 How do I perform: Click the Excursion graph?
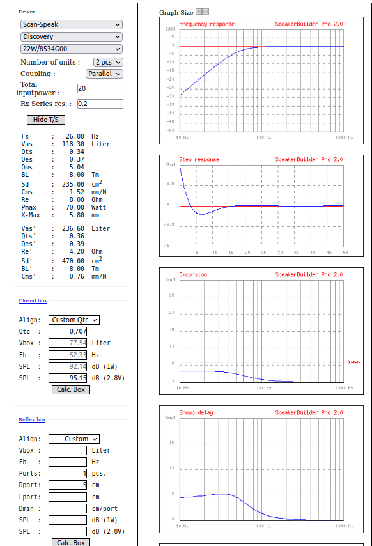pyautogui.click(x=261, y=331)
